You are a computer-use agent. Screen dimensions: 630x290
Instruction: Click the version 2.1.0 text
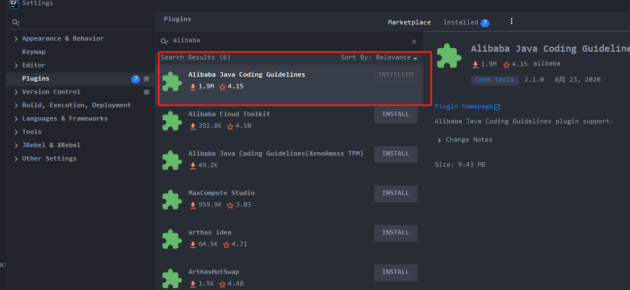pos(534,80)
